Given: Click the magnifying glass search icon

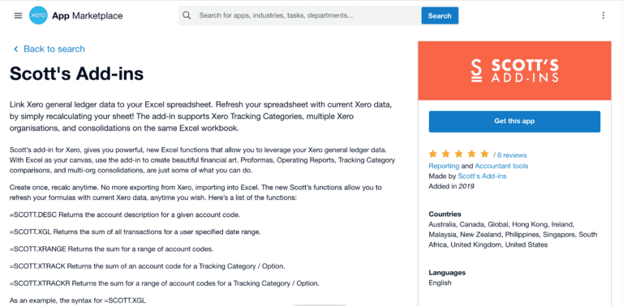Looking at the screenshot, I should point(187,15).
